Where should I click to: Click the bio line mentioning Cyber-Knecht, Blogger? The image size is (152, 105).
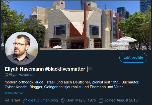click(64, 87)
